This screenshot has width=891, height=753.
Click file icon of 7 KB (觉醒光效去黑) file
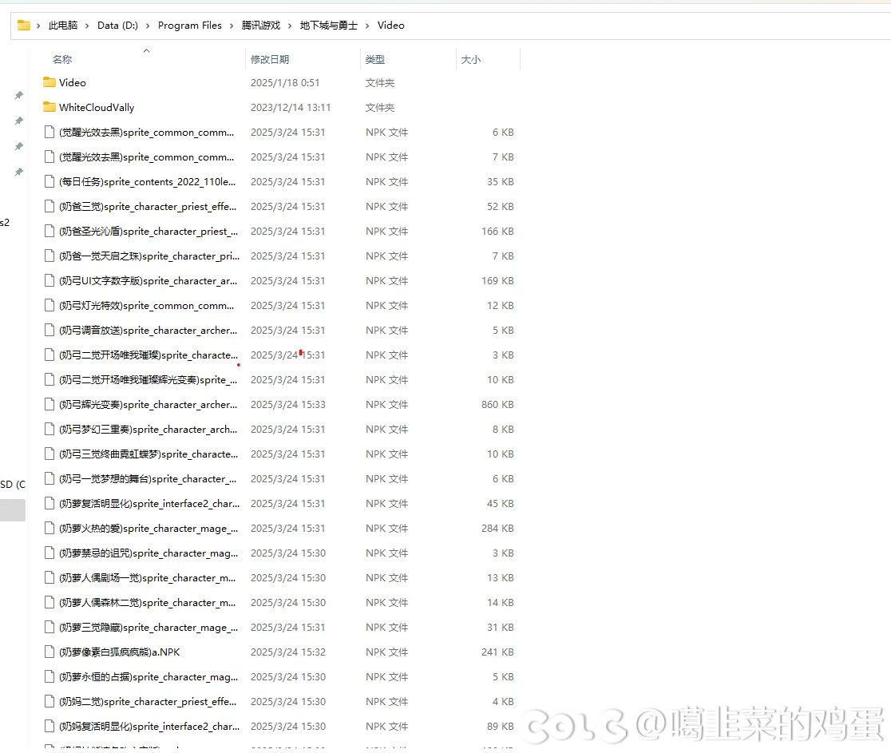pos(49,157)
